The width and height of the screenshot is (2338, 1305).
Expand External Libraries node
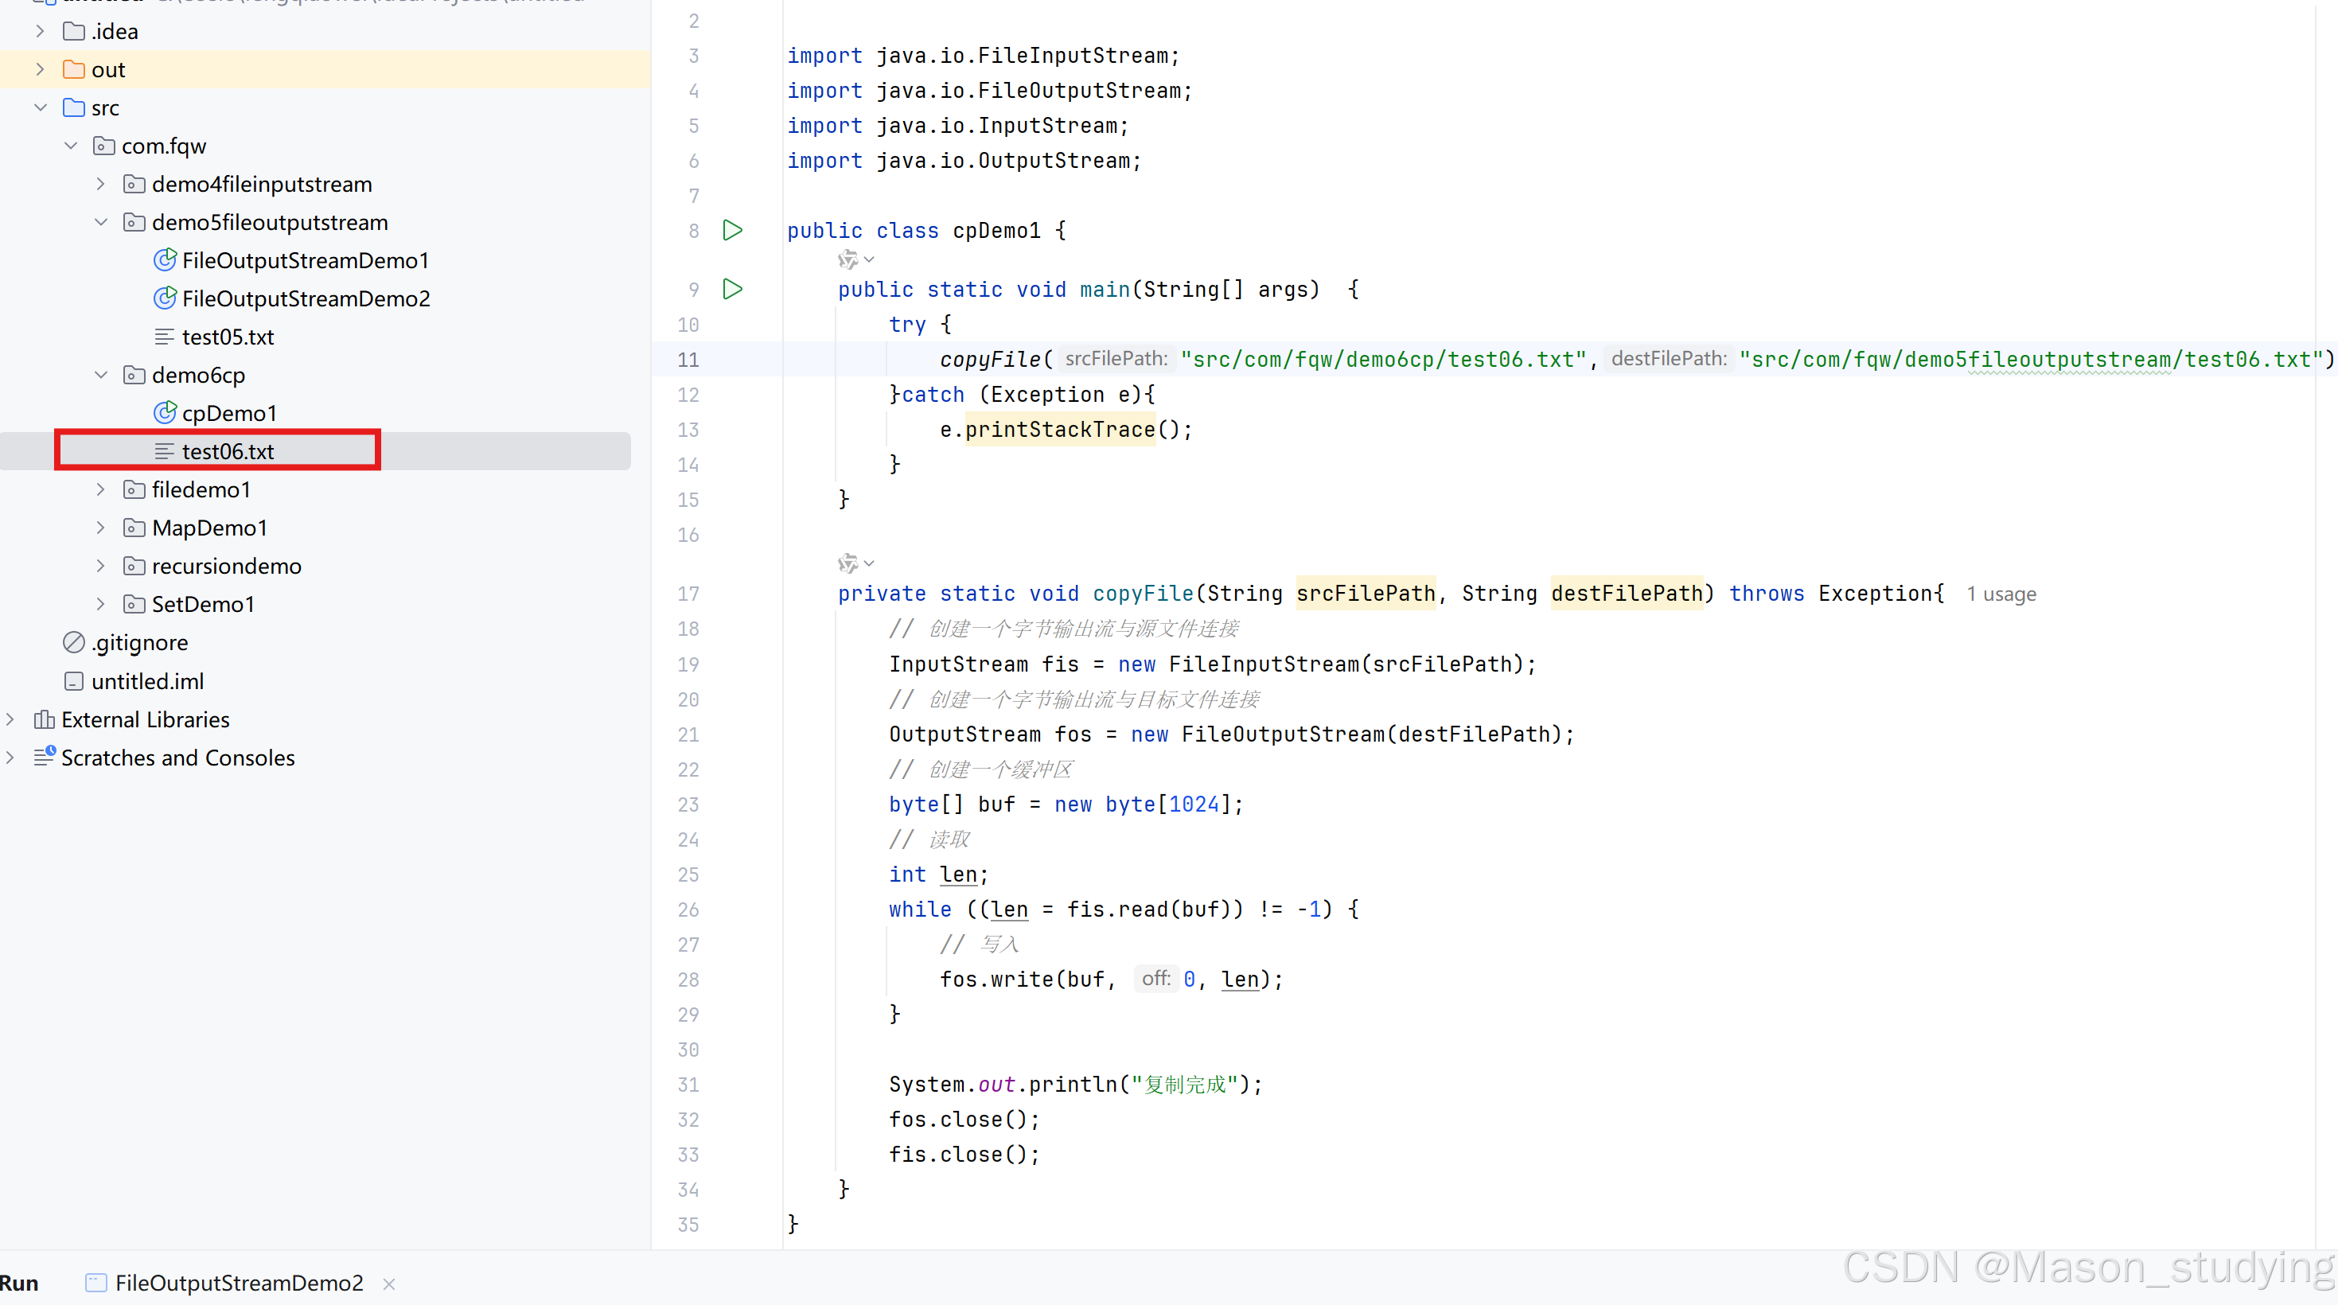pyautogui.click(x=10, y=719)
